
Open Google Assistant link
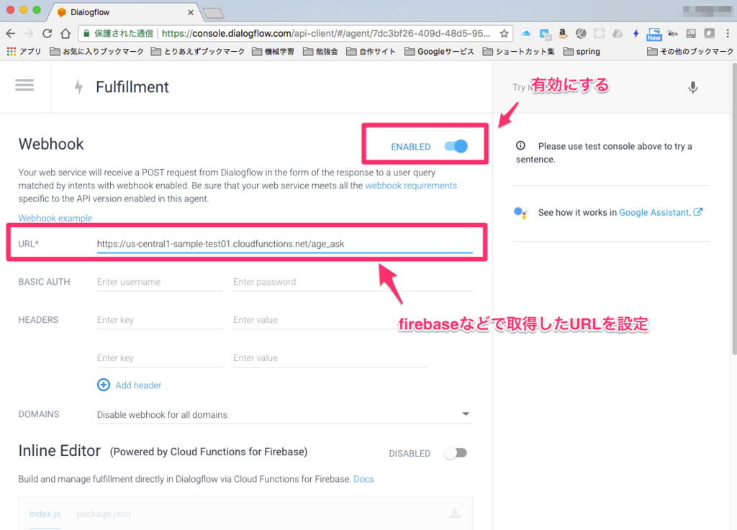click(655, 212)
